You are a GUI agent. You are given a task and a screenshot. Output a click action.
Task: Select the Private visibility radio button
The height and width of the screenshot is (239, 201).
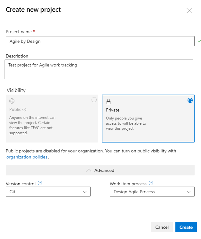point(190,100)
